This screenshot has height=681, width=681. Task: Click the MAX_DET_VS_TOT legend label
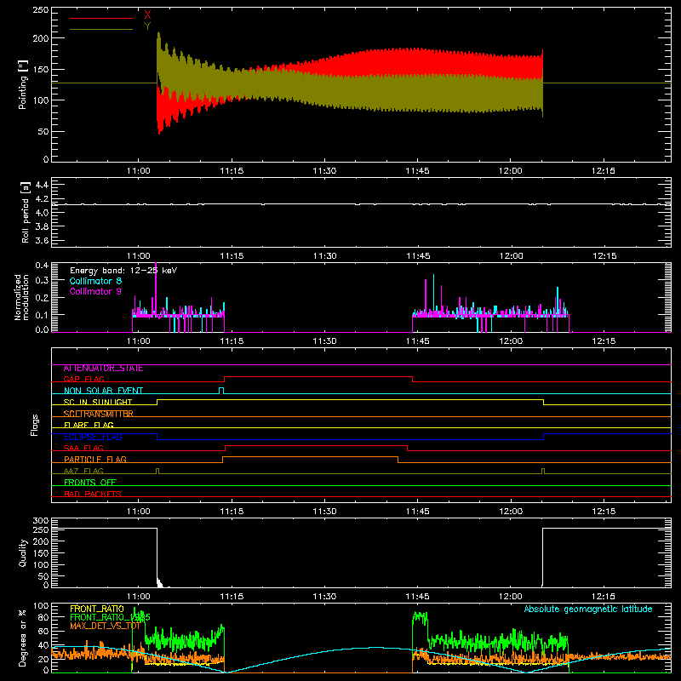pyautogui.click(x=105, y=626)
